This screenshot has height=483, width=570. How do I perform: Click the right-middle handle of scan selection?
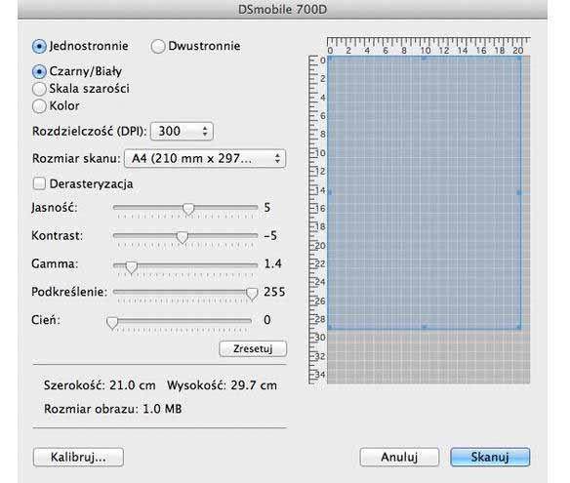(519, 192)
